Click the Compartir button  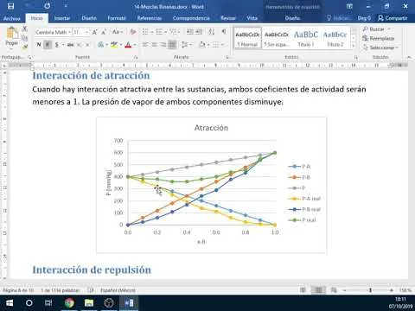click(x=393, y=18)
